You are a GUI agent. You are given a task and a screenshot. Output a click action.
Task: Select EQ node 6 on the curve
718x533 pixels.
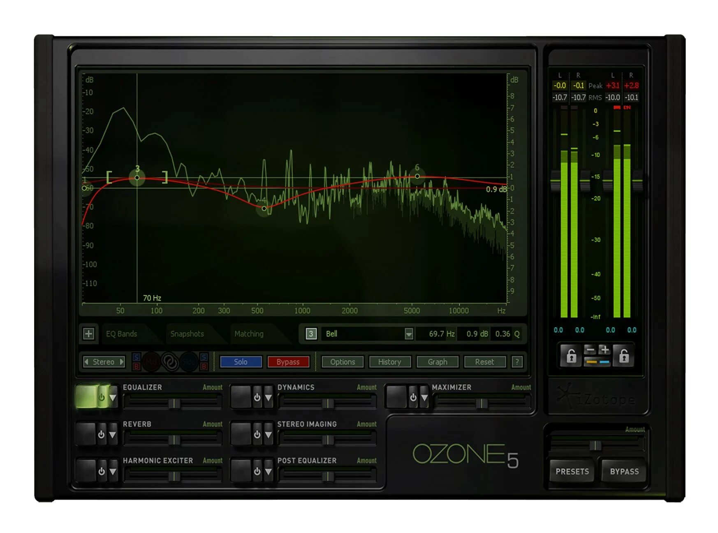[417, 176]
